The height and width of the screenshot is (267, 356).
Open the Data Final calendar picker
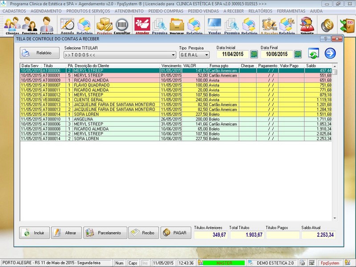point(298,54)
